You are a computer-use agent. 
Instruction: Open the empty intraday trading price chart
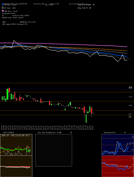coord(54,150)
